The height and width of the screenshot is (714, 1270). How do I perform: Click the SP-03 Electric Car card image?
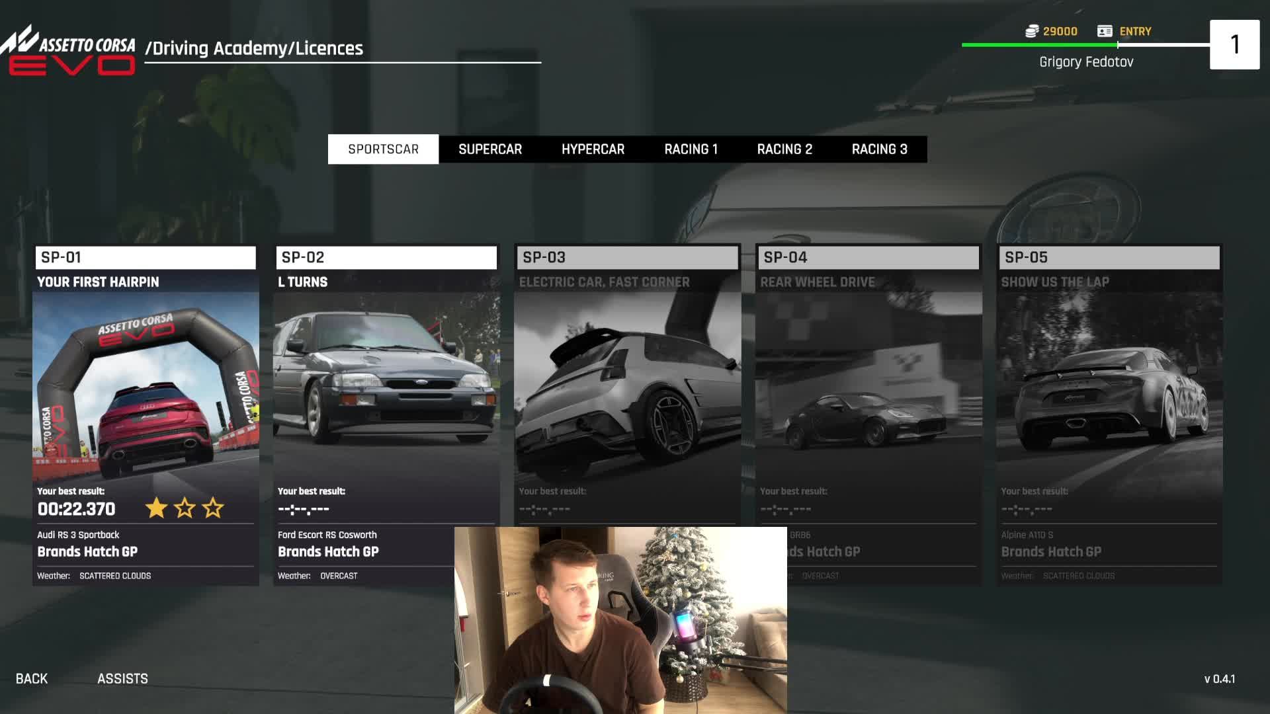click(627, 390)
